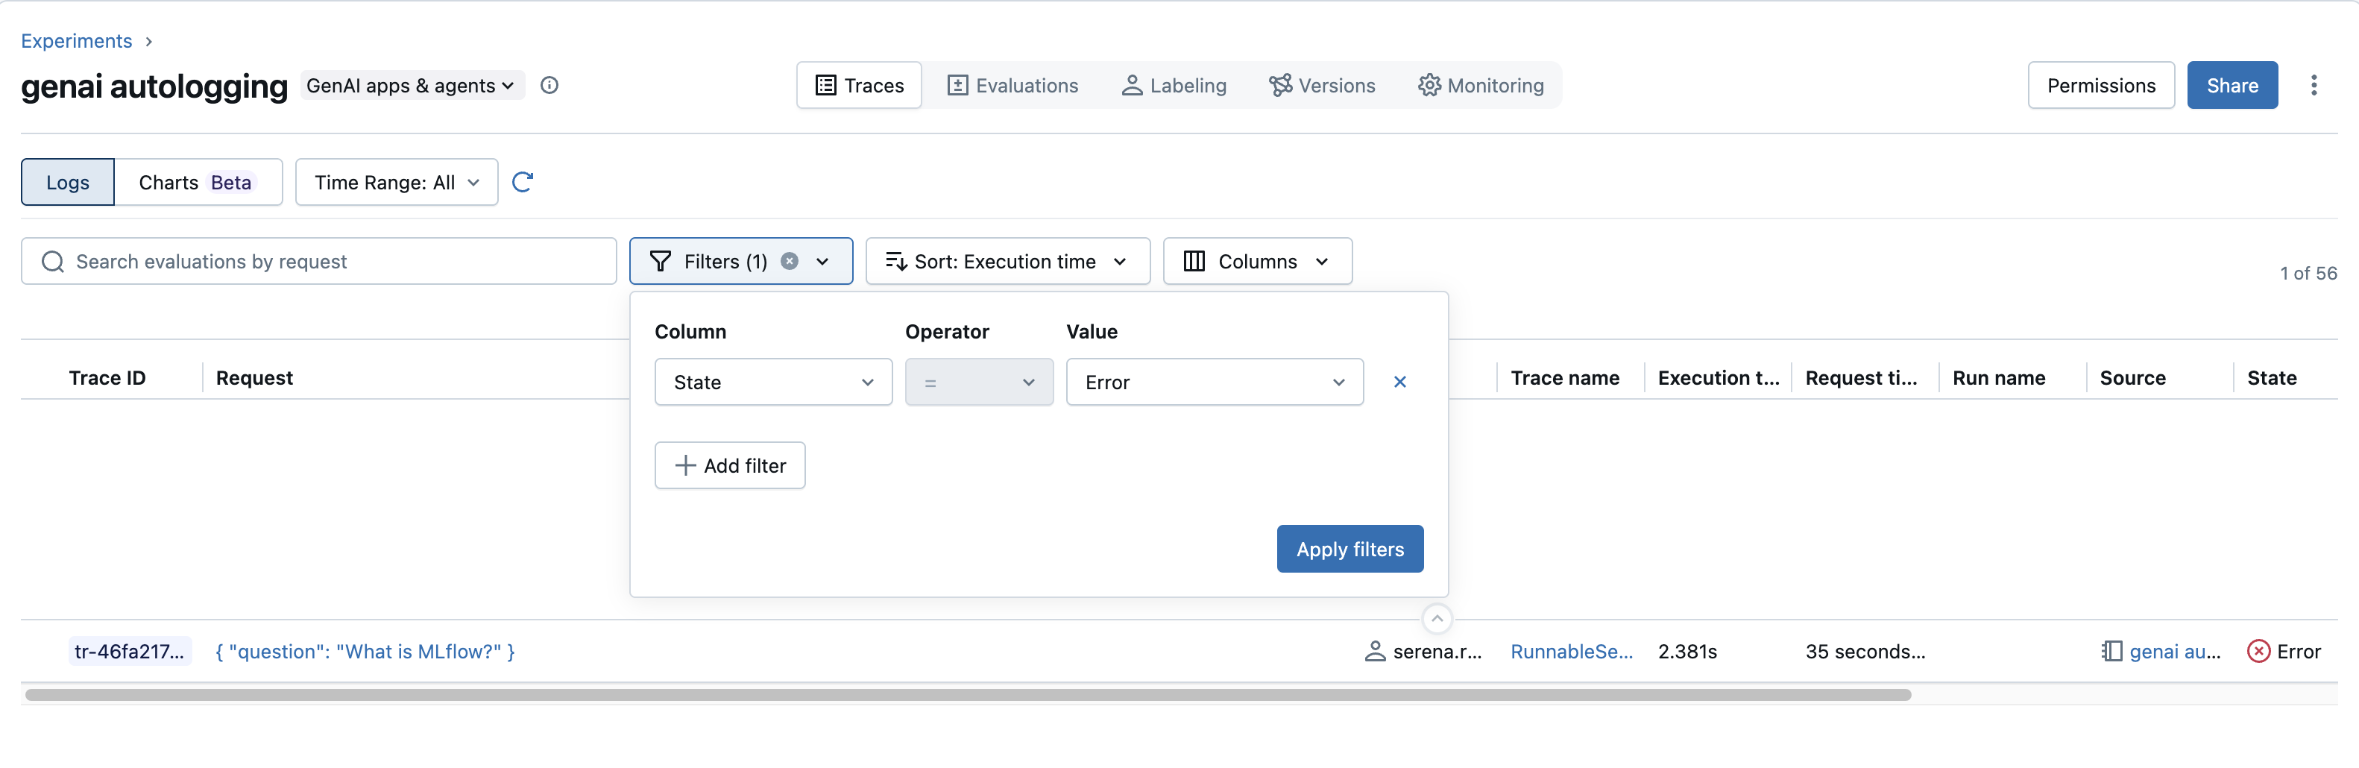Click the Error state icon in trace row
Viewport: 2359px width, 768px height.
[2258, 651]
